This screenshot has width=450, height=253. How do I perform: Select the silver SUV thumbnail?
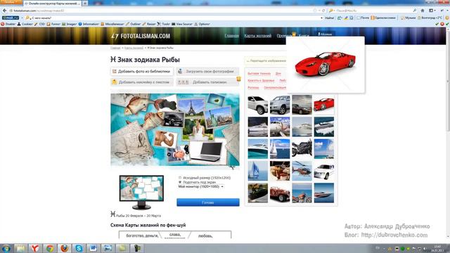coord(280,105)
